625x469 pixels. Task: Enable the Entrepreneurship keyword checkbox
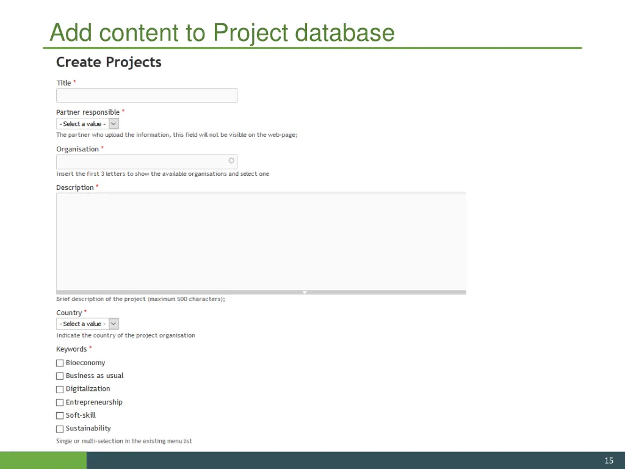tap(60, 402)
